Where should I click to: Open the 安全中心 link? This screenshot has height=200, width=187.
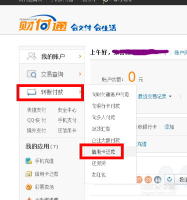tap(67, 110)
